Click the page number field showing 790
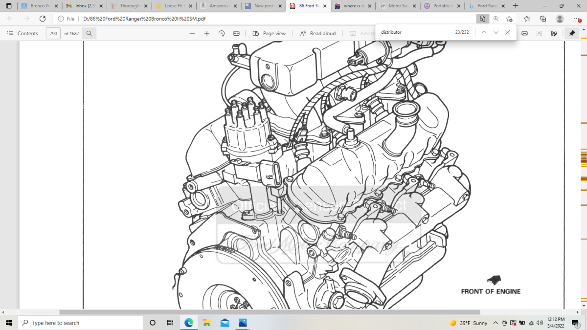This screenshot has height=330, width=587. (53, 33)
